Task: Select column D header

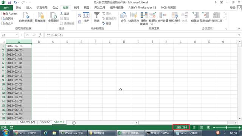Action: [x=67, y=42]
